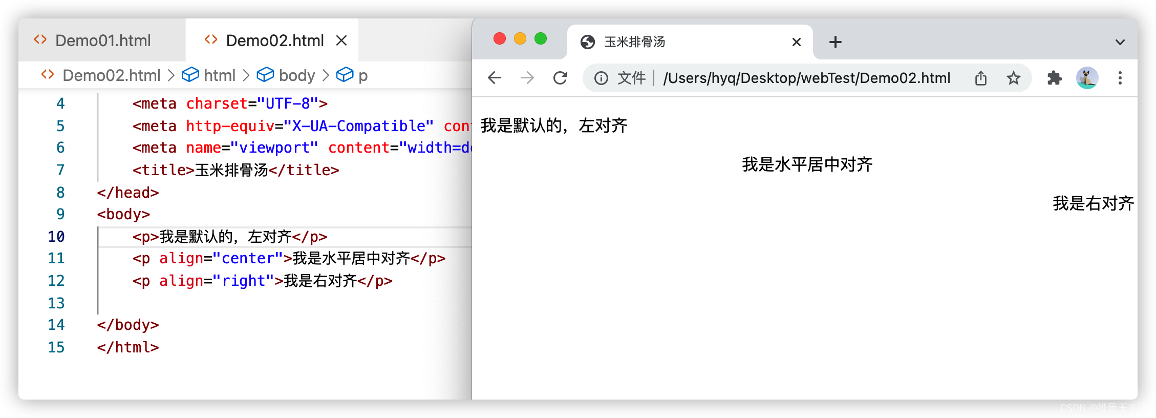
Task: Click the HTML file icon on Demo02.html tab
Action: [211, 40]
